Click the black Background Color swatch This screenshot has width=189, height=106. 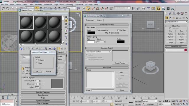click(x=91, y=33)
